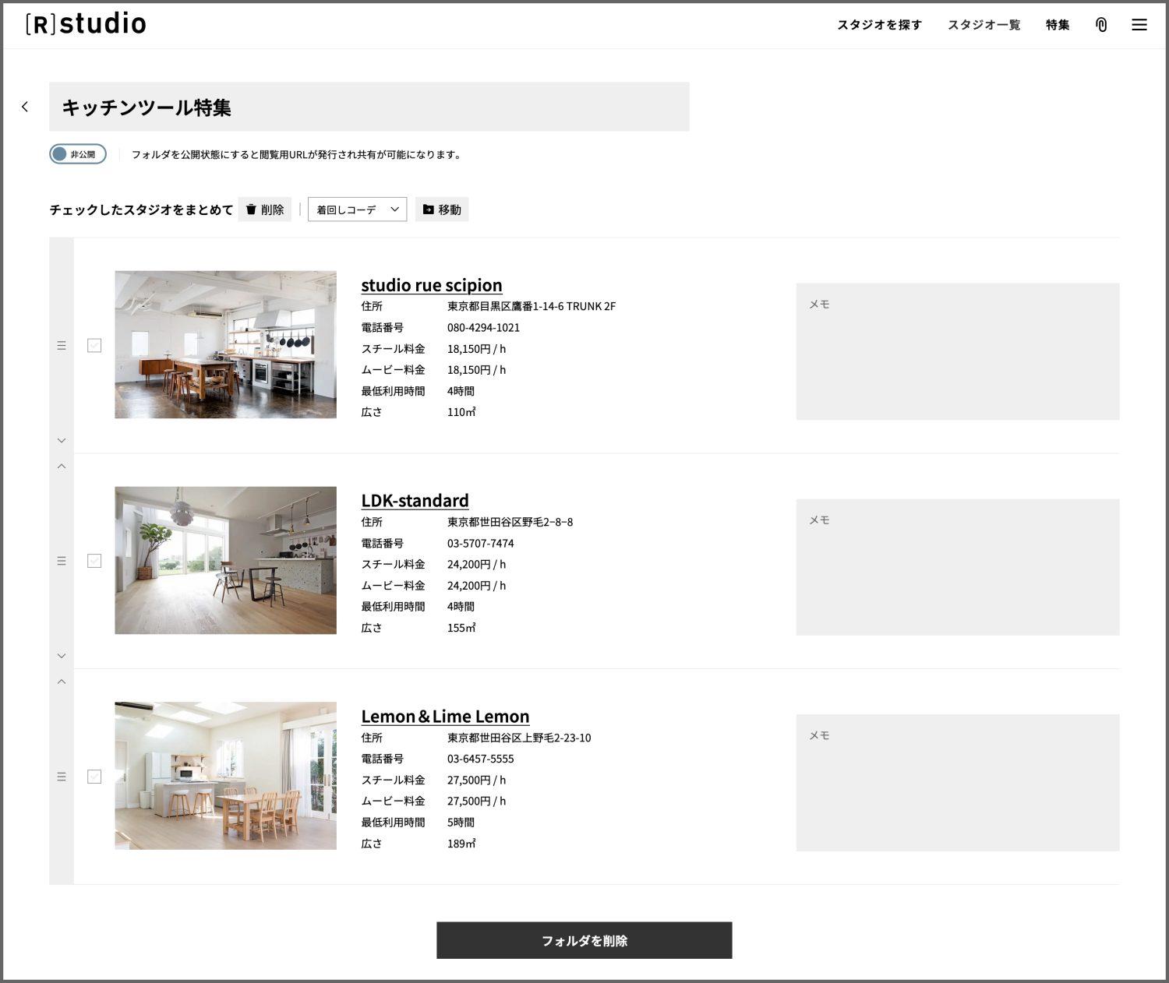
Task: Open the hamburger menu
Action: click(1139, 25)
